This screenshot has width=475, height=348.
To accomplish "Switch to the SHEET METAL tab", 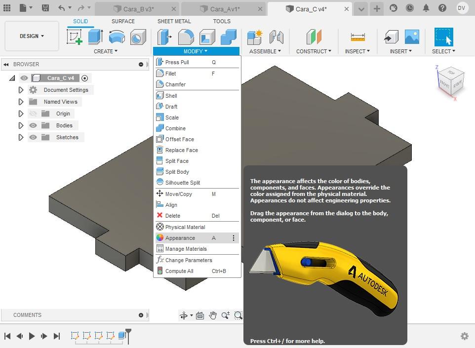I will [174, 21].
